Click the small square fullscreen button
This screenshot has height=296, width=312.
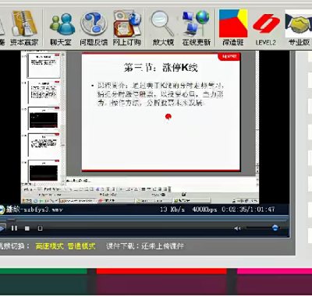click(40, 228)
